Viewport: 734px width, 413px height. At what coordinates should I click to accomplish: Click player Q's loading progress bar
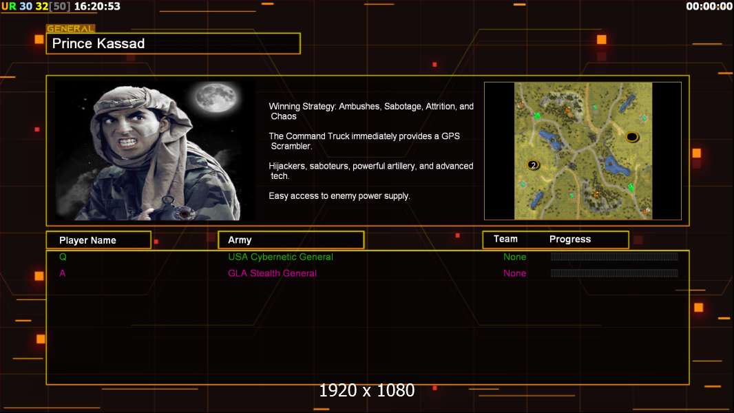614,257
